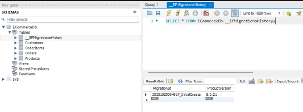This screenshot has width=303, height=112.
Task: Click the grid columns view icon
Action: click(x=171, y=81)
